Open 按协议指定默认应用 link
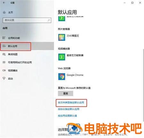The image size is (144, 138). point(68,109)
